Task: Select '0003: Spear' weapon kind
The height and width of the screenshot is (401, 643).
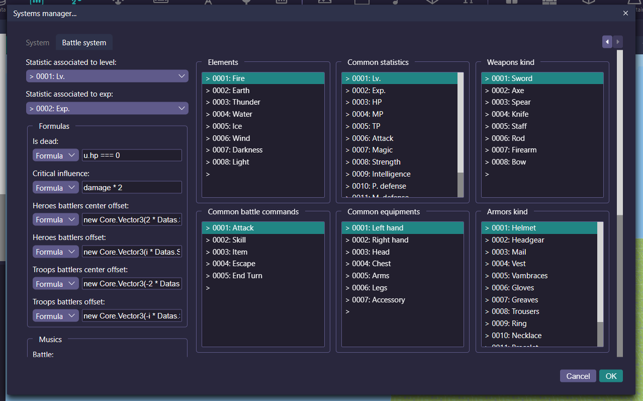Action: [542, 102]
